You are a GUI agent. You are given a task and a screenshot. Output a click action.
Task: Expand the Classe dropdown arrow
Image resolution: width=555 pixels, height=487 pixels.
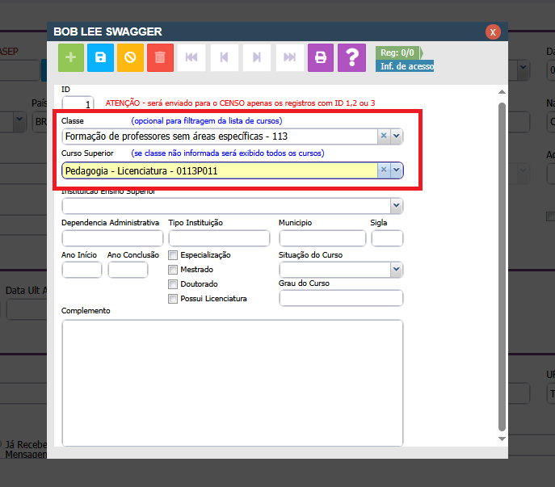pos(397,136)
